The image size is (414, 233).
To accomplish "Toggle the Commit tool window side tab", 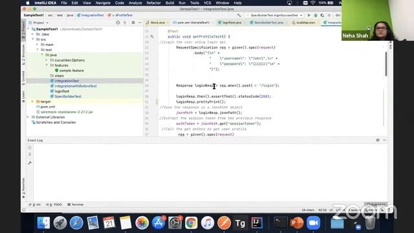I will coord(23,78).
